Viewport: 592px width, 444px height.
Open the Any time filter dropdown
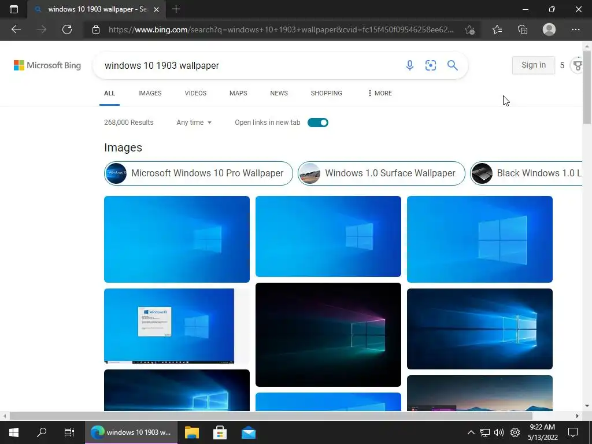(194, 123)
